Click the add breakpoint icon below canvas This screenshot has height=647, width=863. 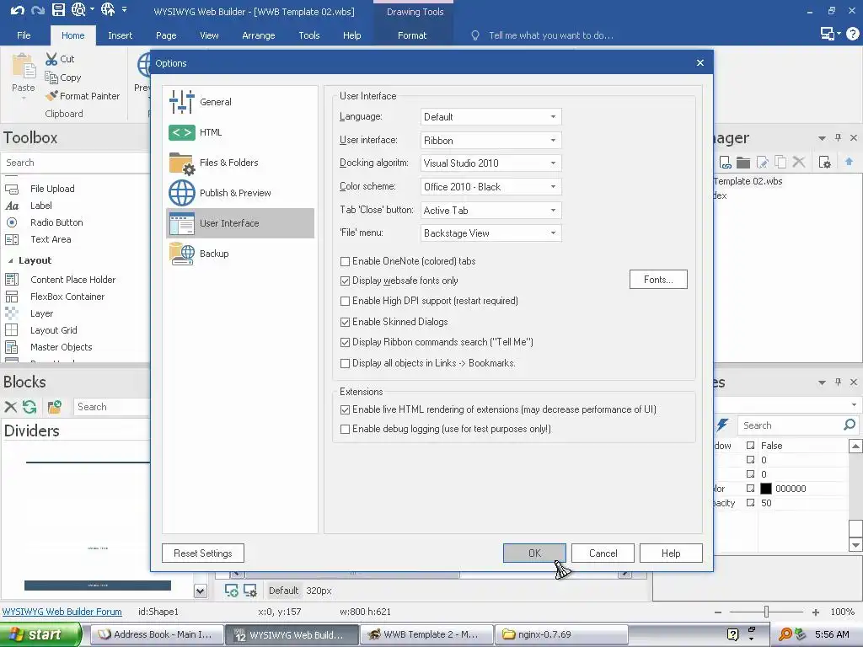click(x=231, y=591)
